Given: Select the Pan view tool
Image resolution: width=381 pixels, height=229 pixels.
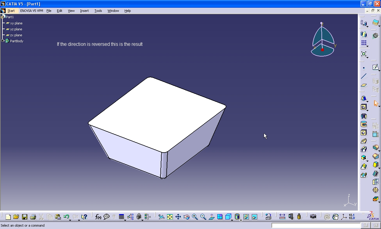Looking at the screenshot, I should [x=178, y=217].
